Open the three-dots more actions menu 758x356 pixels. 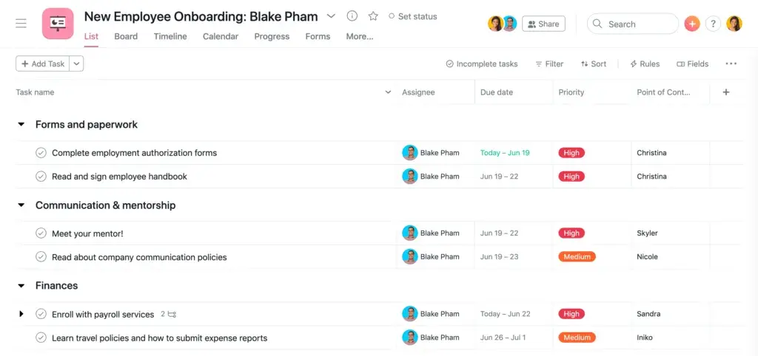[731, 64]
